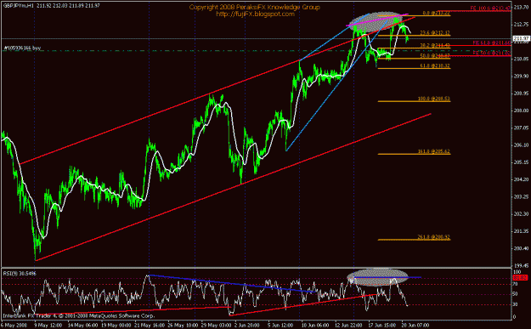Image resolution: width=531 pixels, height=329 pixels.
Task: Click the 20 Jun 07:00 time label
Action: click(415, 326)
